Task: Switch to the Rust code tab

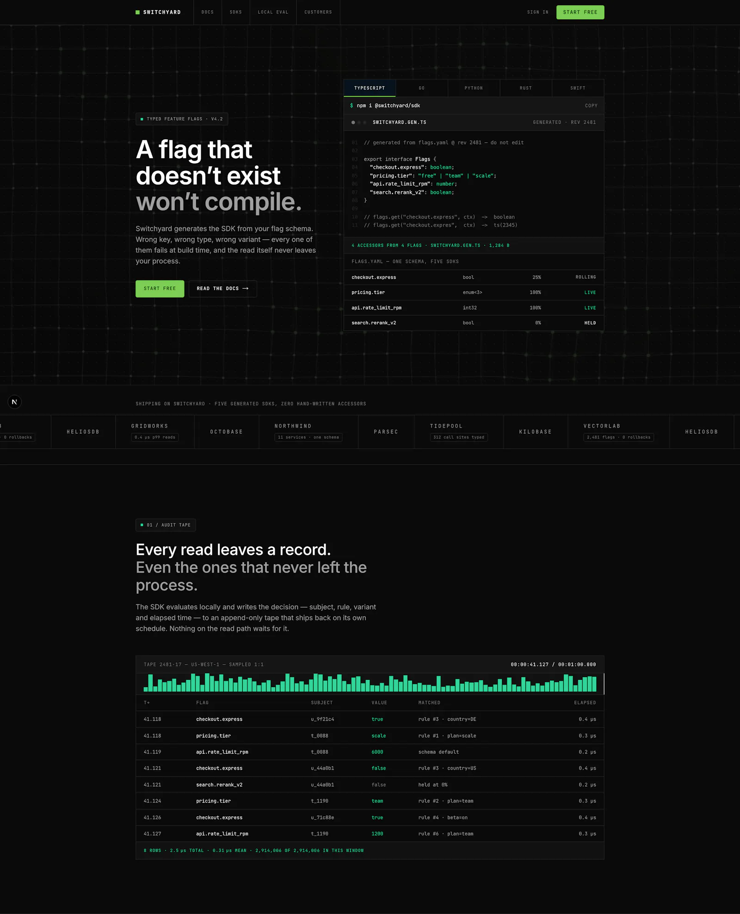Action: [x=526, y=88]
